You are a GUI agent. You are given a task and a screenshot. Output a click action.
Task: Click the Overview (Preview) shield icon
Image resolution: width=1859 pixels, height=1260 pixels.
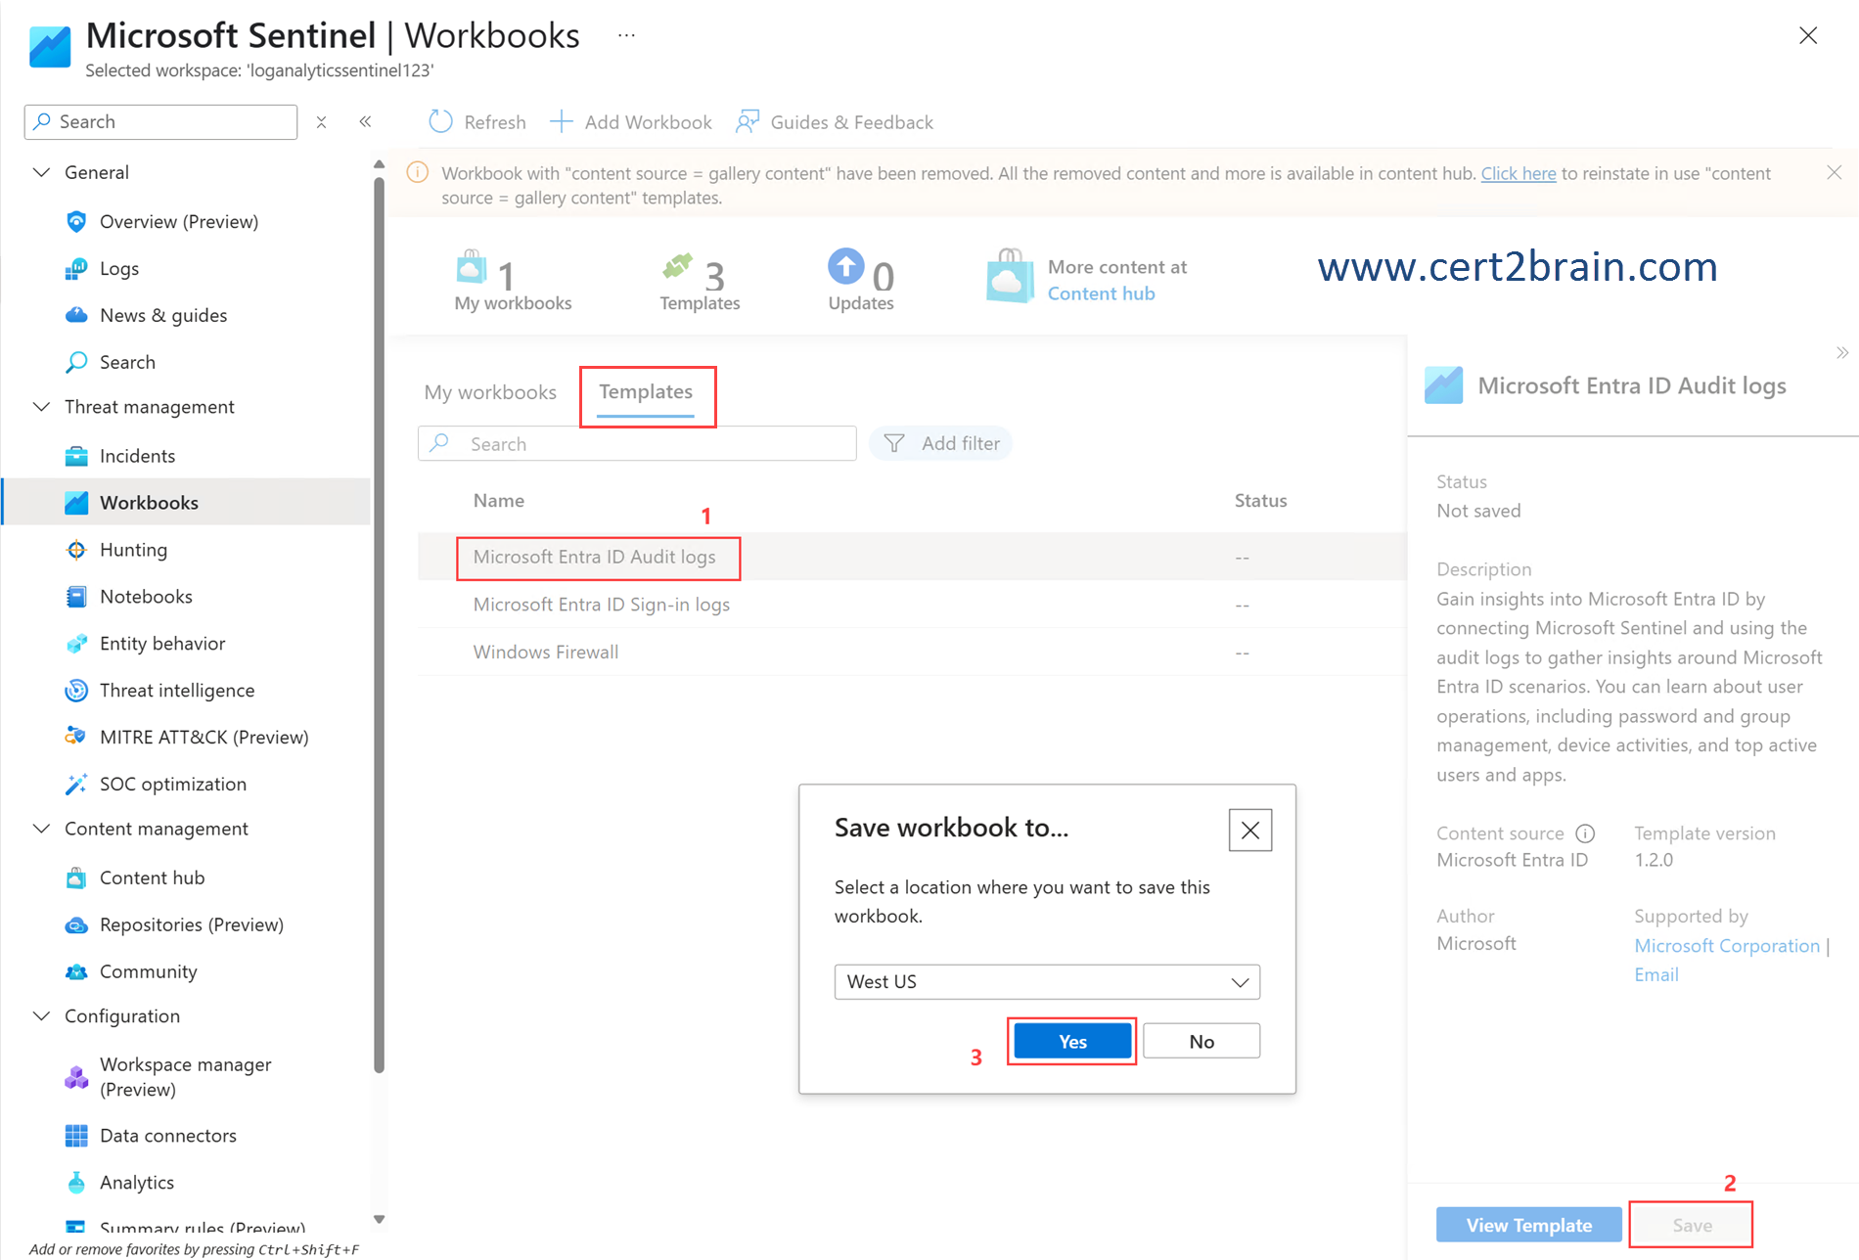(76, 221)
